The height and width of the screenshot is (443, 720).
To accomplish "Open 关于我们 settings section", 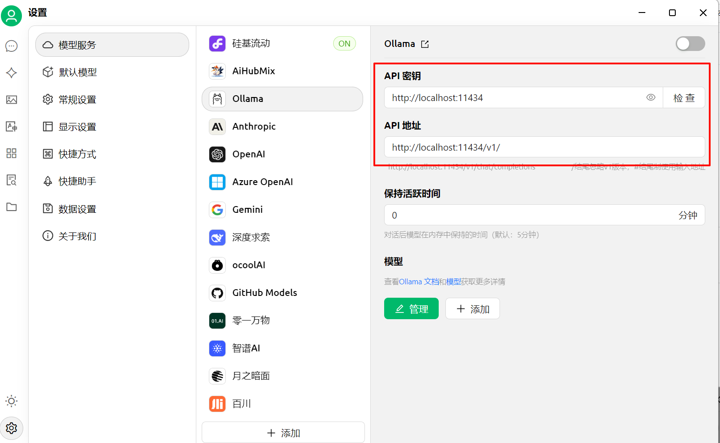I will coord(112,236).
